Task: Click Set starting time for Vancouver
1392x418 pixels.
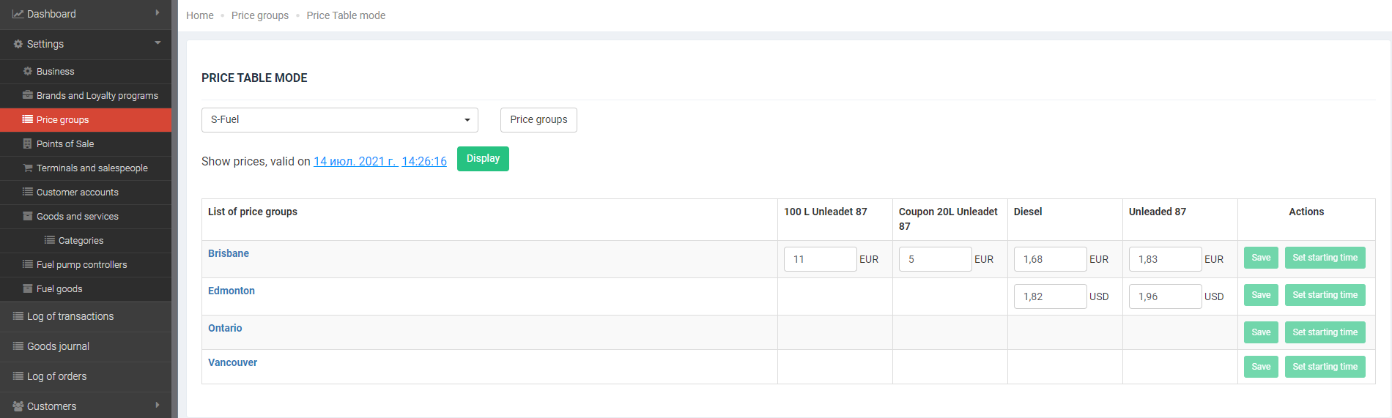Action: click(1324, 367)
